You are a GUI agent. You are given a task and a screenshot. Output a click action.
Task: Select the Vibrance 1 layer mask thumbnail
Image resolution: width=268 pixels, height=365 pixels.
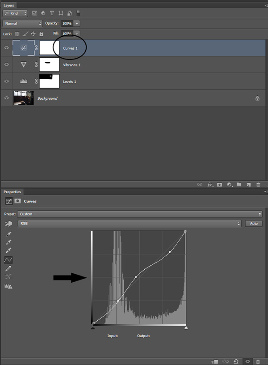point(49,64)
